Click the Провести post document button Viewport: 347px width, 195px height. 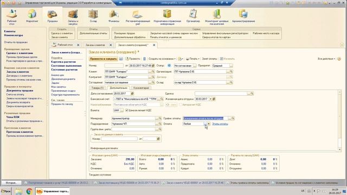pyautogui.click(x=133, y=59)
